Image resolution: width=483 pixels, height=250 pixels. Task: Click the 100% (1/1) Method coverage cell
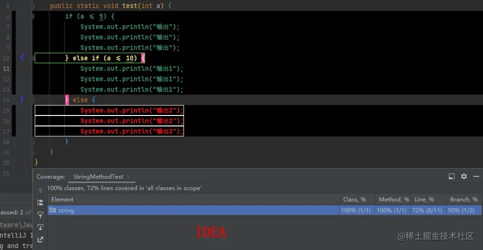[392, 211]
